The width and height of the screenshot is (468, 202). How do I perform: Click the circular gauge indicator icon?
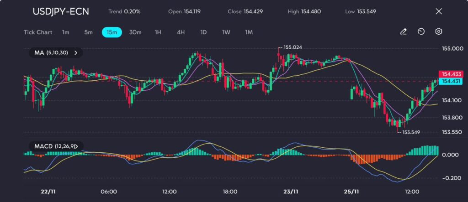[421, 32]
